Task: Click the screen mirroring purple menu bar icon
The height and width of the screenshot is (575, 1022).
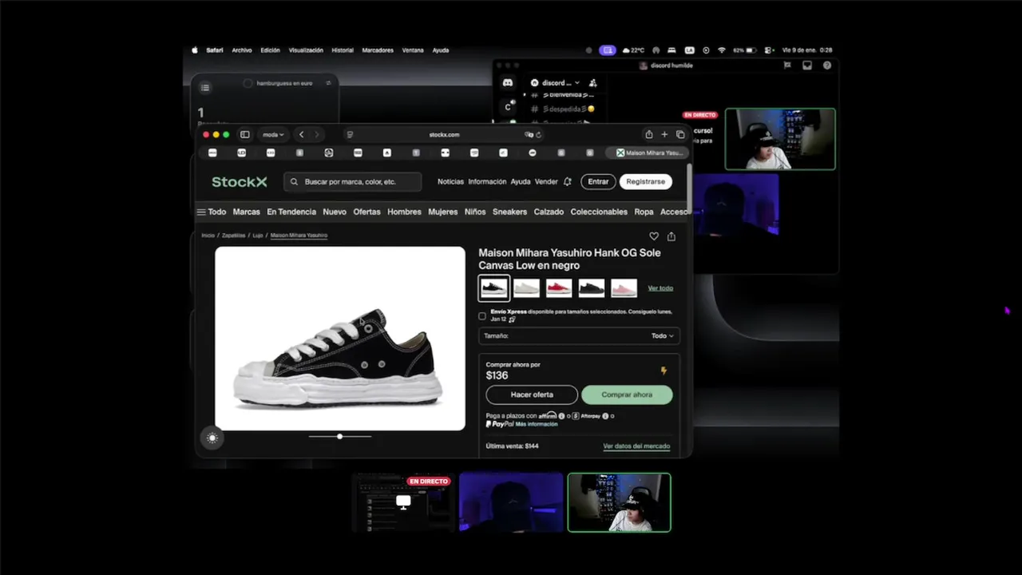Action: click(608, 50)
